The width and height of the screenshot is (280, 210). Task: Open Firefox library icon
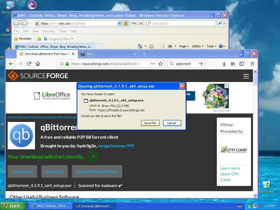(233, 64)
